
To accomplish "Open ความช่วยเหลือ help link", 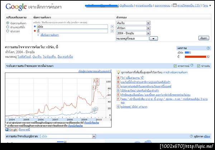I will 144,5.
